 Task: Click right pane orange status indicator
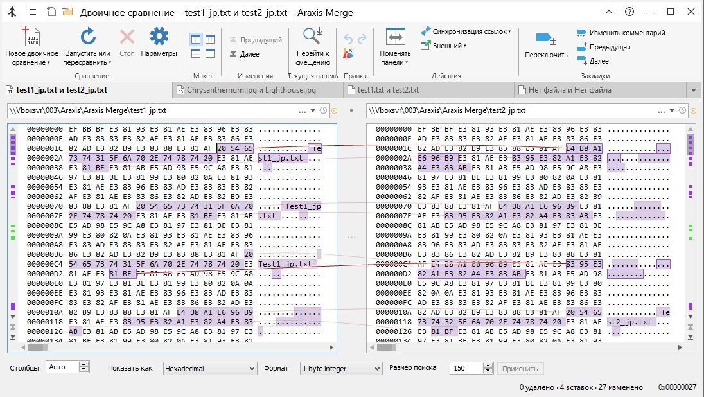click(x=693, y=110)
